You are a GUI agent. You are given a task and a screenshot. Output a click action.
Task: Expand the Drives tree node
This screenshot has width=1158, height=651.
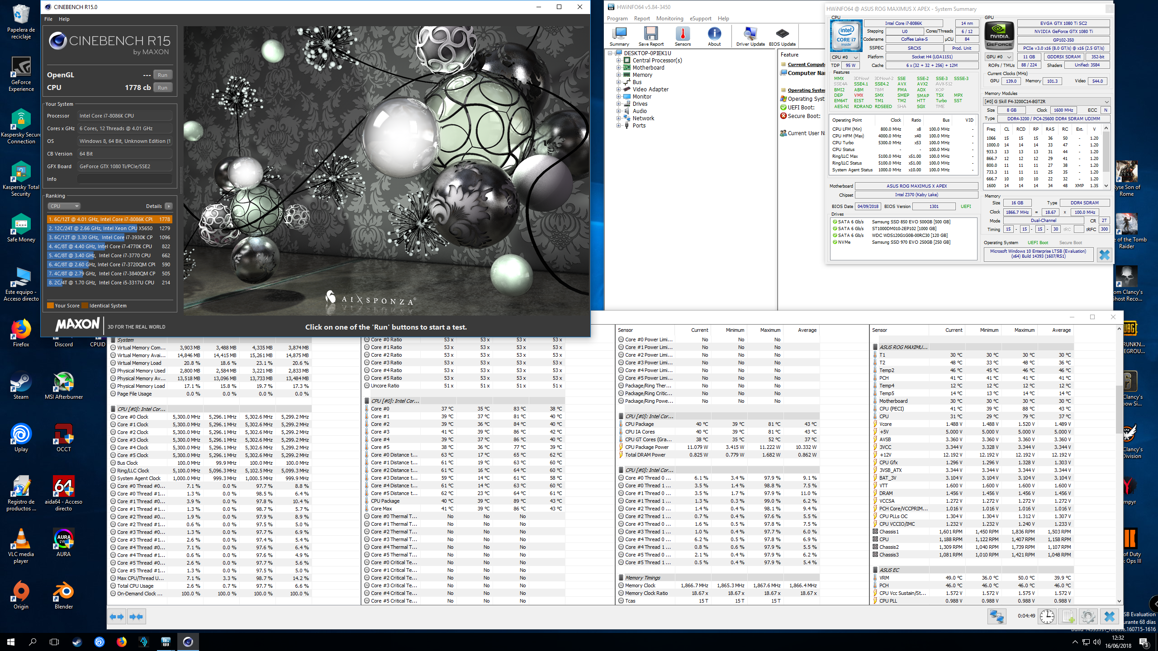coord(619,104)
